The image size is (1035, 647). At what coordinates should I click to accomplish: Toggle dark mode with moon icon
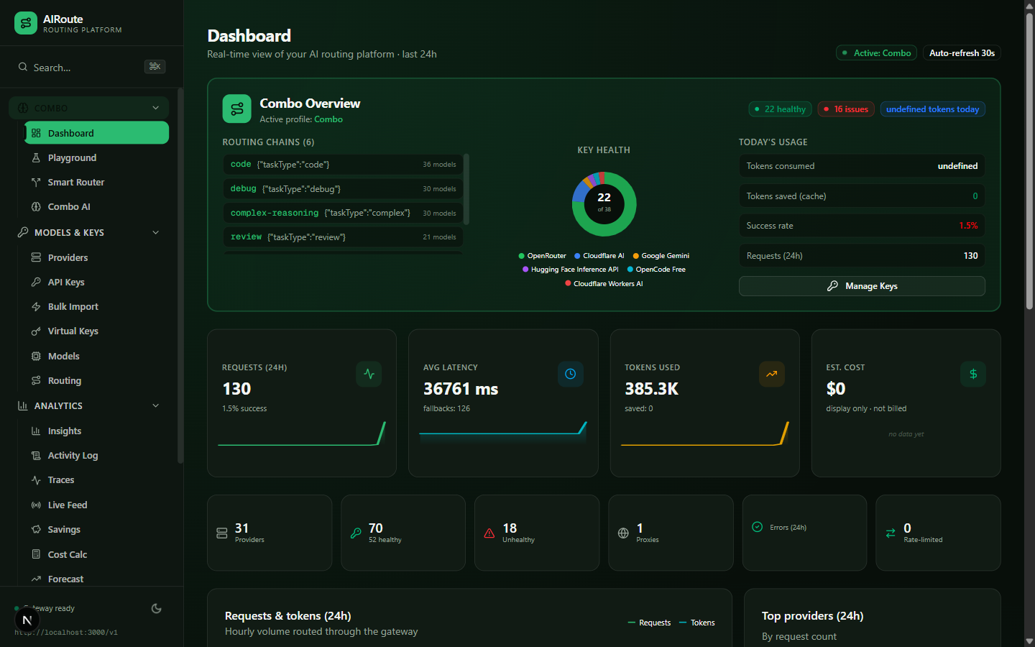coord(156,608)
